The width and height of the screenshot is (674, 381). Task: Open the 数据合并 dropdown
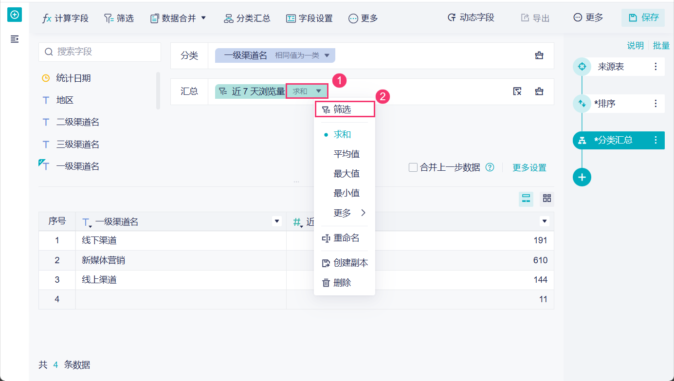pyautogui.click(x=178, y=18)
